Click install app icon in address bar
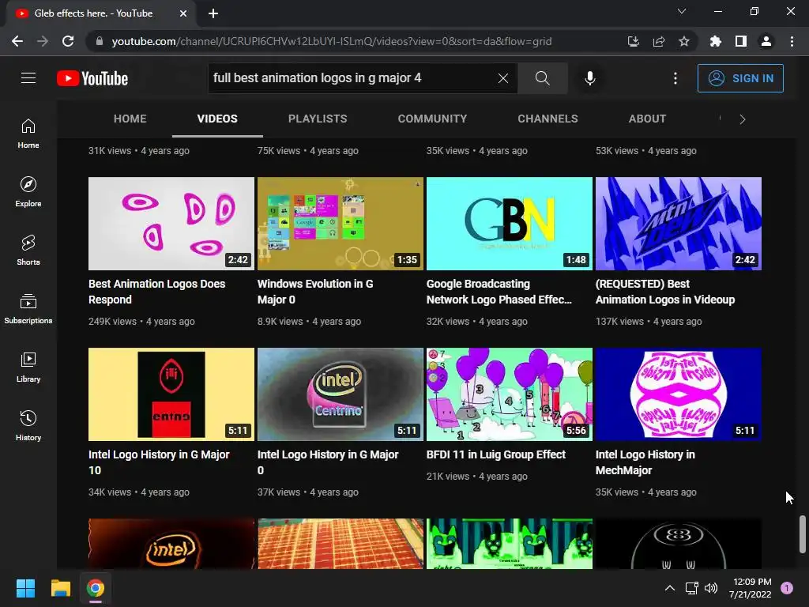This screenshot has height=607, width=809. tap(633, 41)
